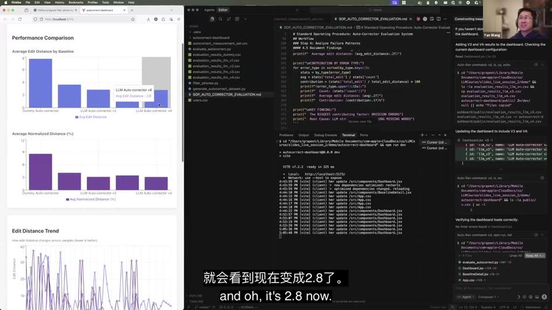552x310 pixels.
Task: Open the list all tabs dropdown in Firefox
Action: [171, 10]
